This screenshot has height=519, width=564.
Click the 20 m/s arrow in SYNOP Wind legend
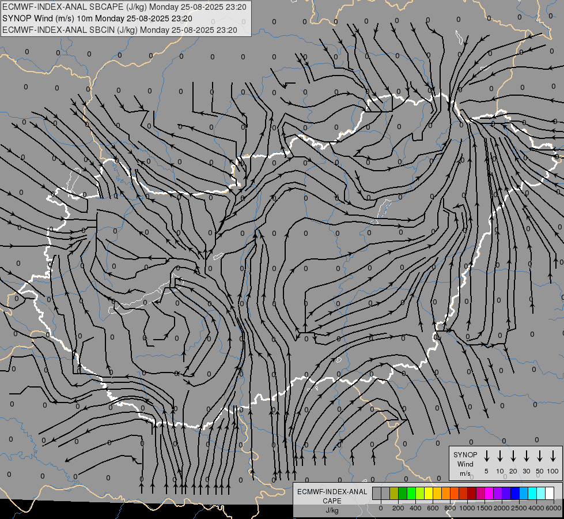click(x=513, y=456)
